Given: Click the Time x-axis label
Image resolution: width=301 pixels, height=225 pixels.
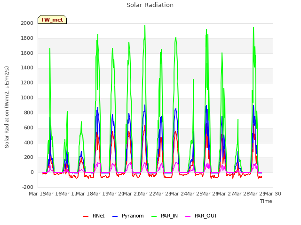Looking at the screenshot, I should [266, 201].
